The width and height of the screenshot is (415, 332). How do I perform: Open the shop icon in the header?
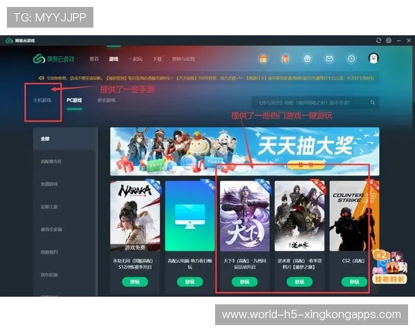click(263, 59)
